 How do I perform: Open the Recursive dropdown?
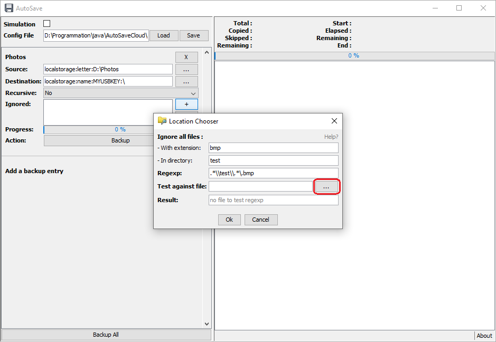(121, 93)
